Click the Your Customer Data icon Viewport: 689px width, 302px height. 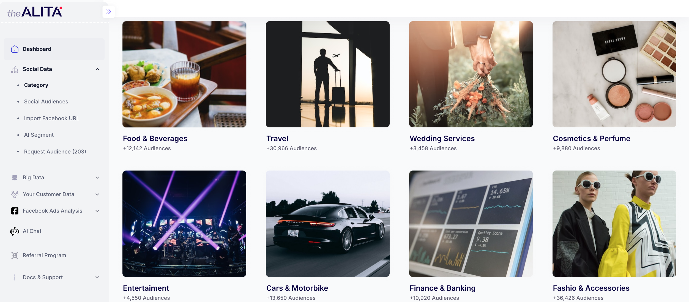[15, 194]
